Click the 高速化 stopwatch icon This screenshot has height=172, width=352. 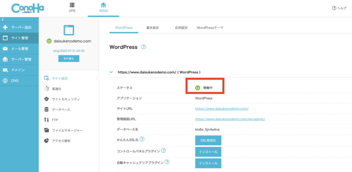(46, 89)
